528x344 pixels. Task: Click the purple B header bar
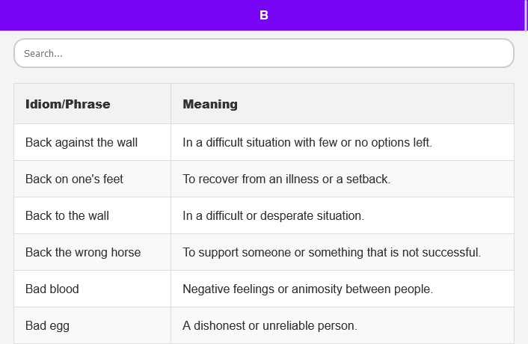tap(150, 15)
